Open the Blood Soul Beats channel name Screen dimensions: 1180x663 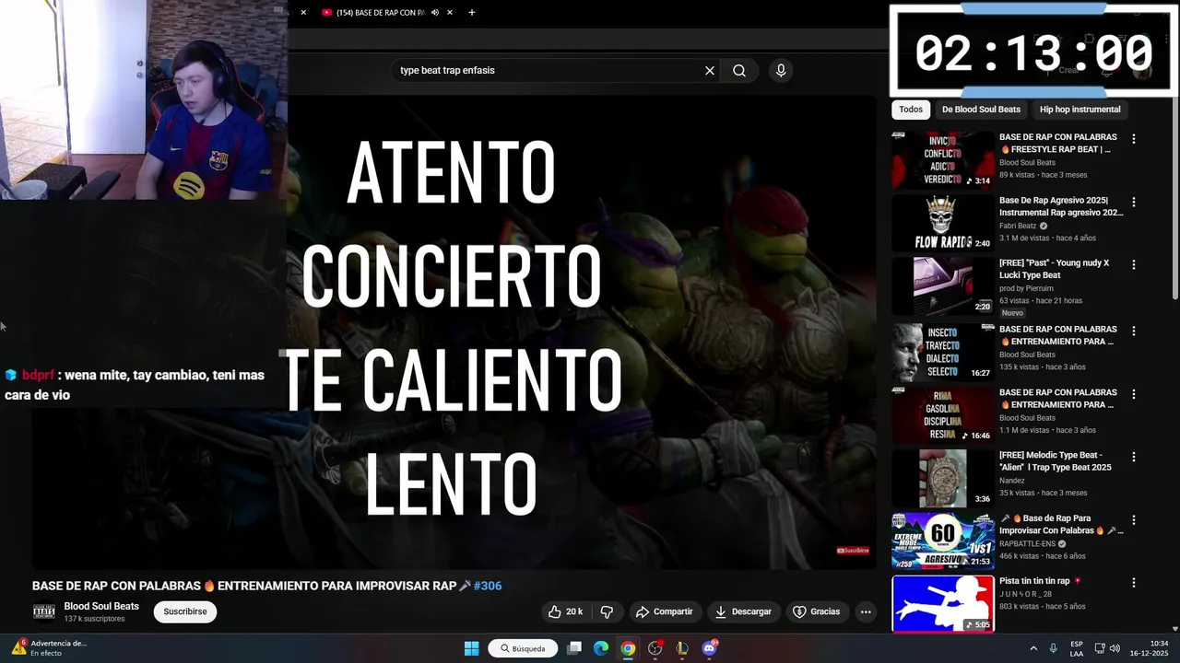(101, 606)
